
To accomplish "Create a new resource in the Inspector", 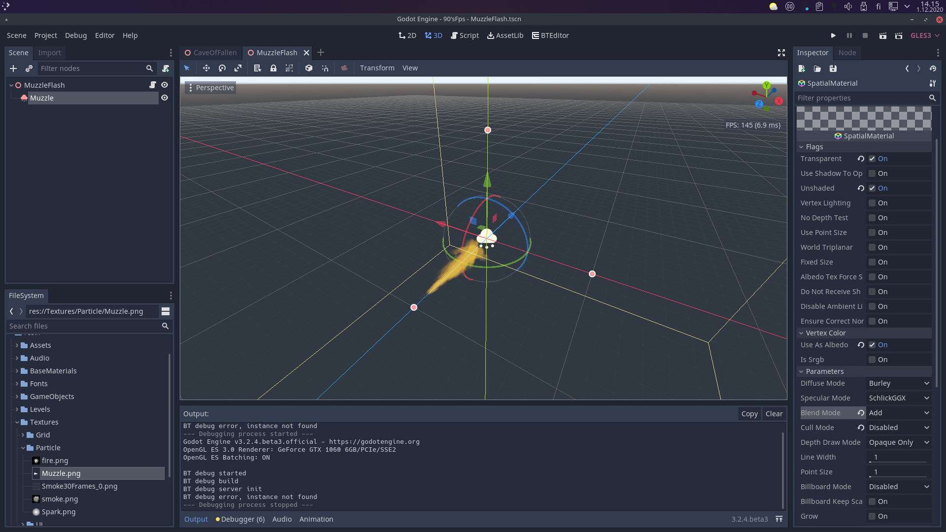I will [x=801, y=69].
